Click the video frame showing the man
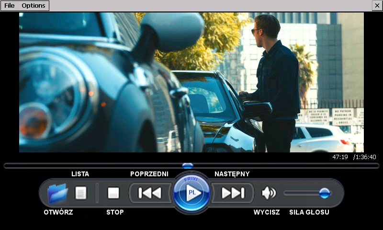Screen dimensions: 383x230 (191, 82)
